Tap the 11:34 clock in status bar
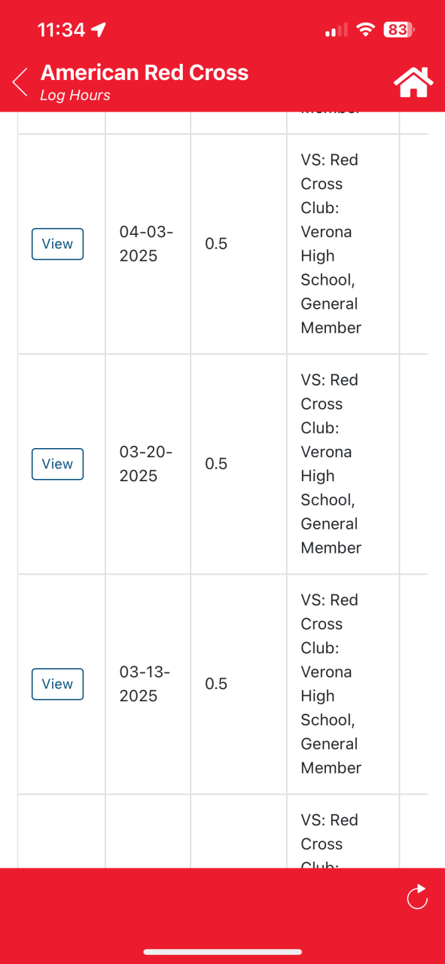This screenshot has width=445, height=964. pyautogui.click(x=61, y=30)
